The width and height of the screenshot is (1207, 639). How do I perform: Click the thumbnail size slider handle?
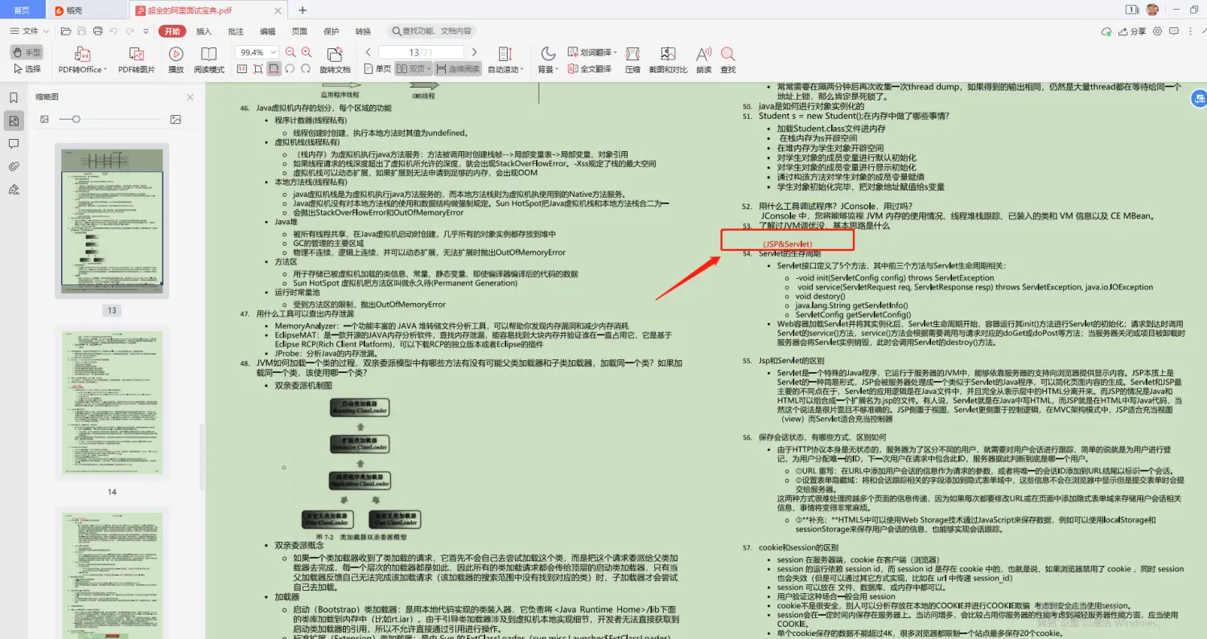76,119
